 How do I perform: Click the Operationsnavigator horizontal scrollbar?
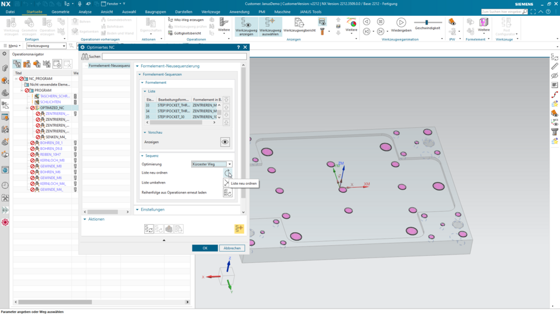click(55, 302)
